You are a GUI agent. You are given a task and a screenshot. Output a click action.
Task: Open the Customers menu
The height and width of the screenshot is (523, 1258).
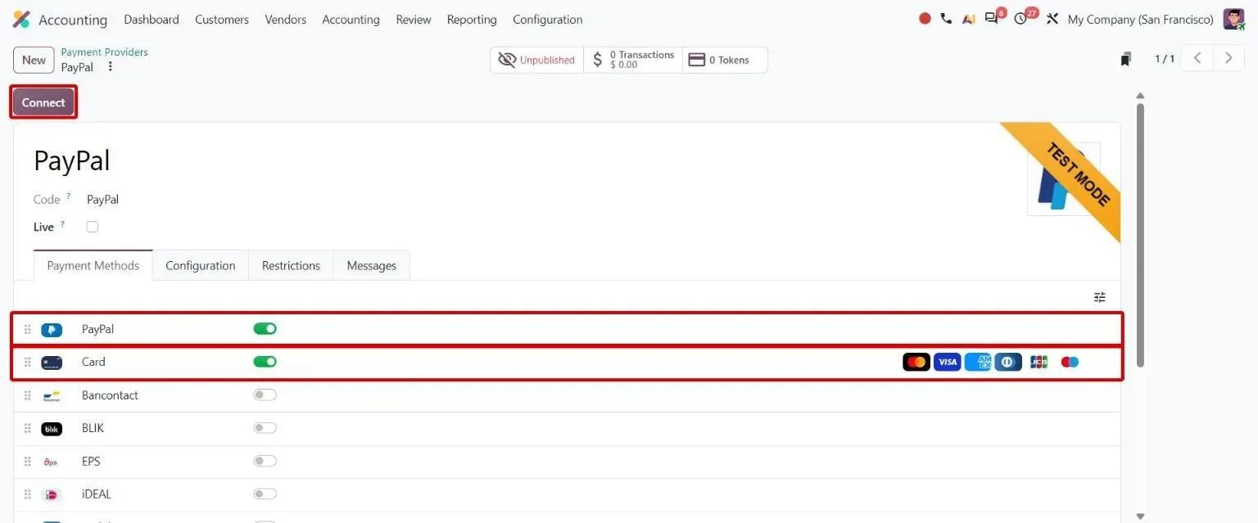[222, 20]
